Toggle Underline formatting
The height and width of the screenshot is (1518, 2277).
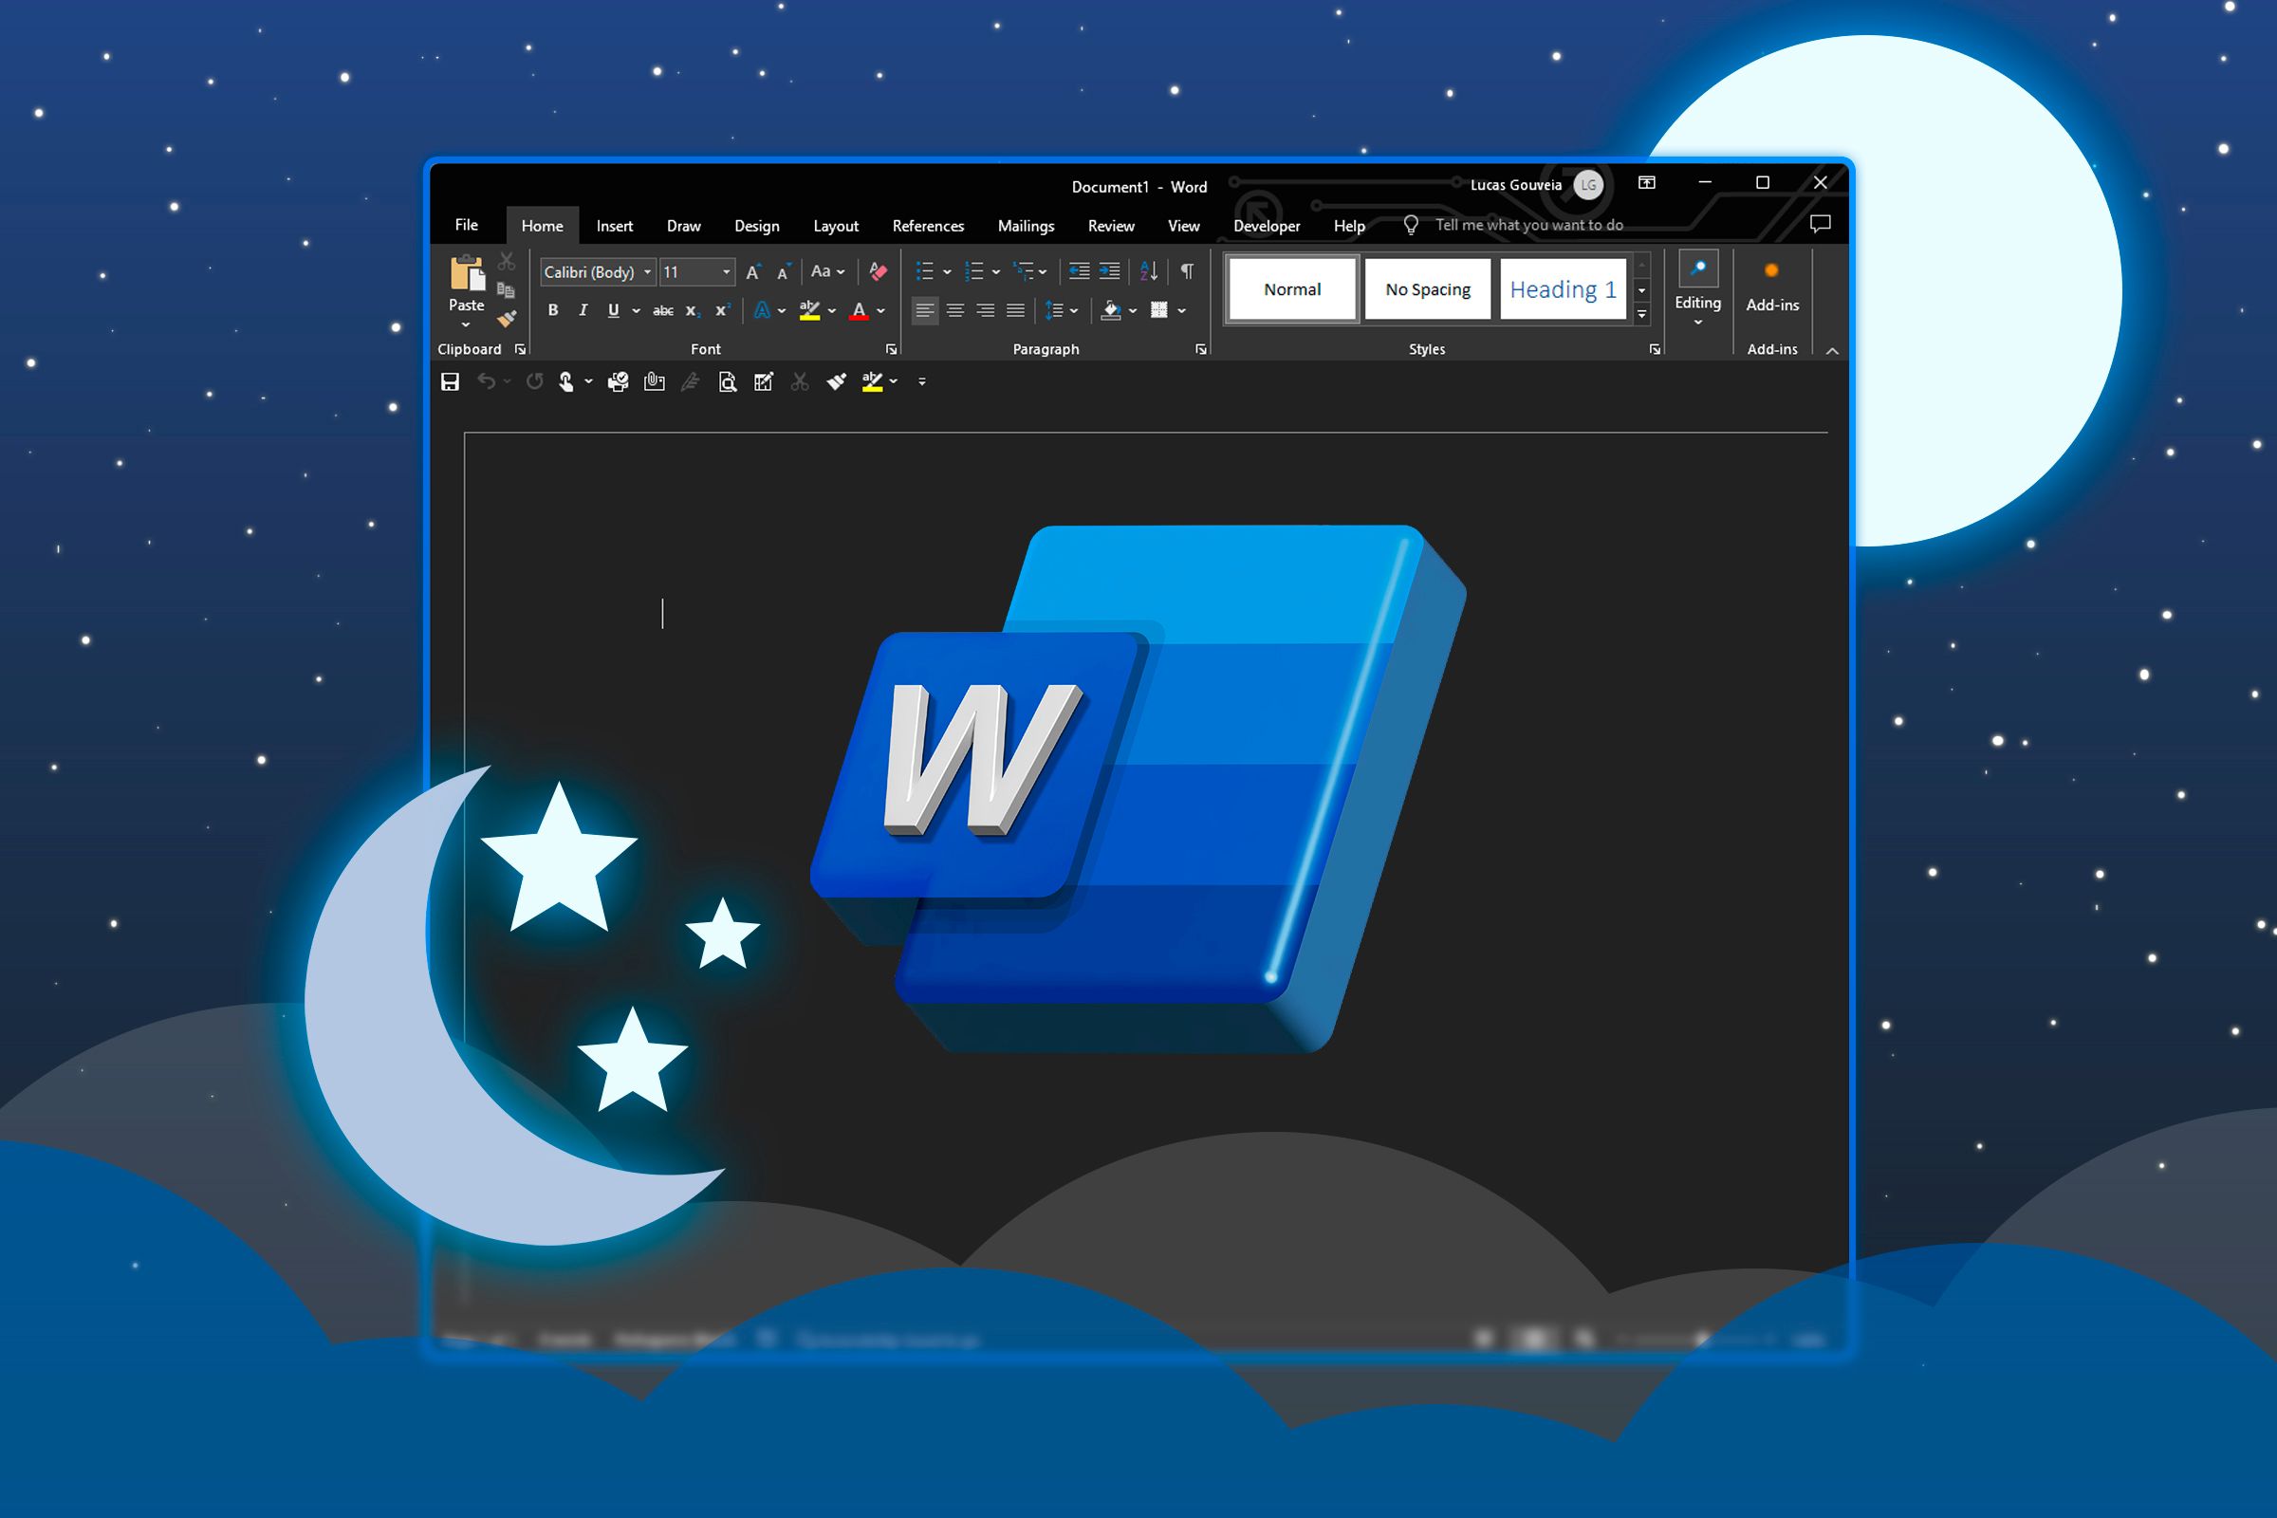[613, 311]
